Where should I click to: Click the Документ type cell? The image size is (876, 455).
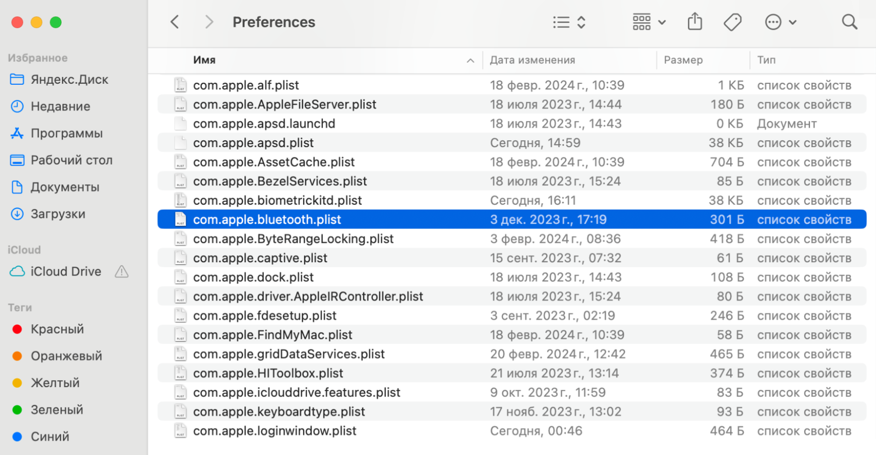[x=787, y=123]
